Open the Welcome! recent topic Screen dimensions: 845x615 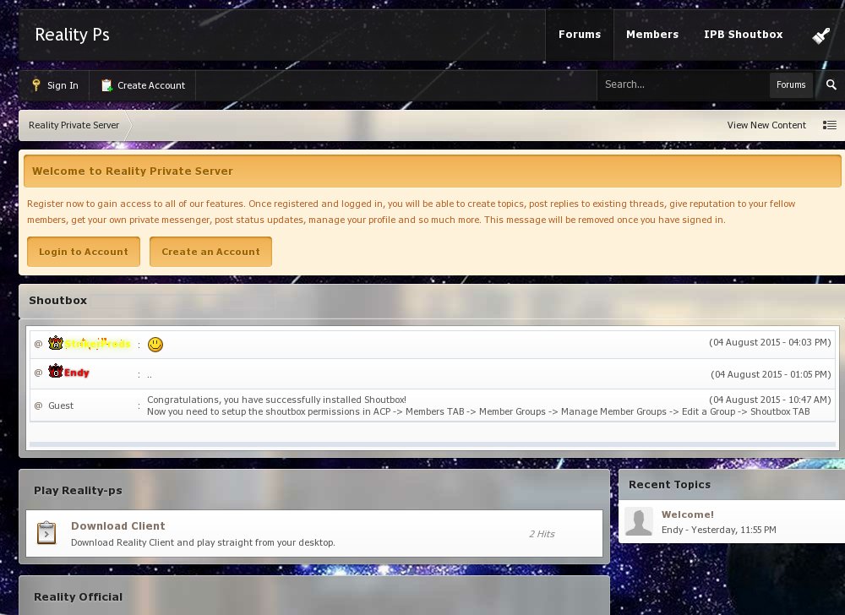[x=687, y=514]
